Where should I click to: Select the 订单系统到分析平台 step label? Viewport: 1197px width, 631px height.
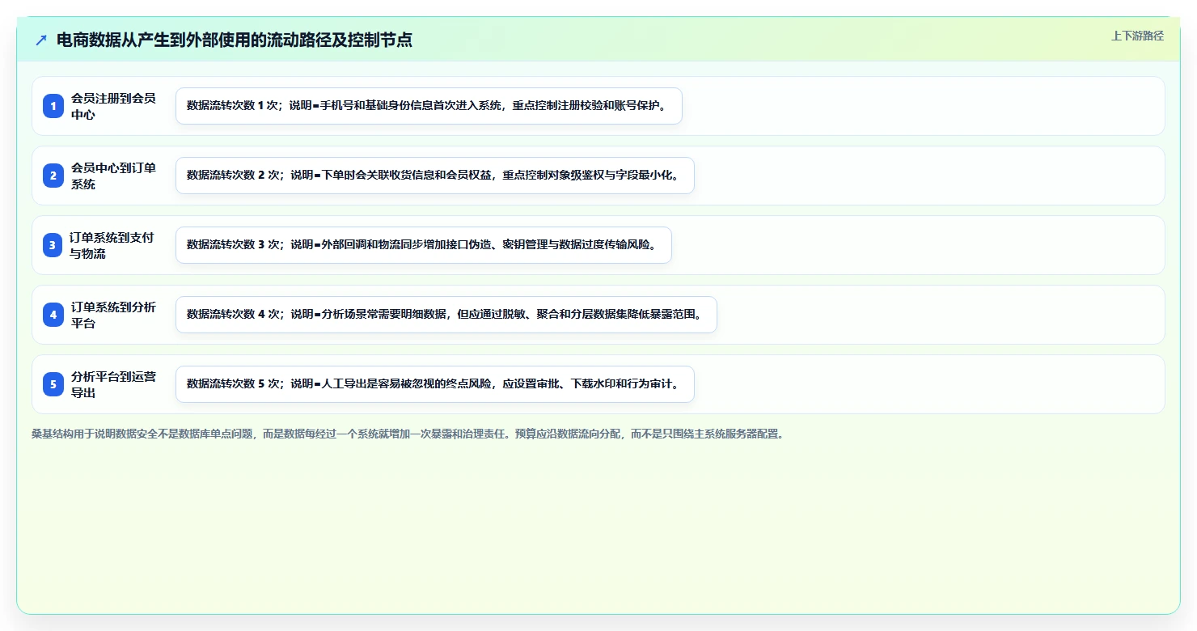point(113,315)
